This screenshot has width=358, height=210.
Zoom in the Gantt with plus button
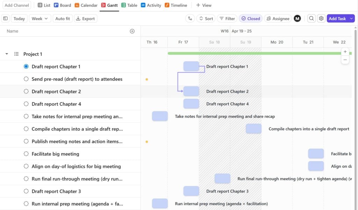tap(345, 52)
